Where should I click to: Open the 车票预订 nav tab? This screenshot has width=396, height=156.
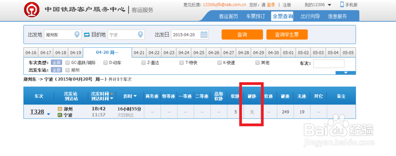pyautogui.click(x=255, y=16)
